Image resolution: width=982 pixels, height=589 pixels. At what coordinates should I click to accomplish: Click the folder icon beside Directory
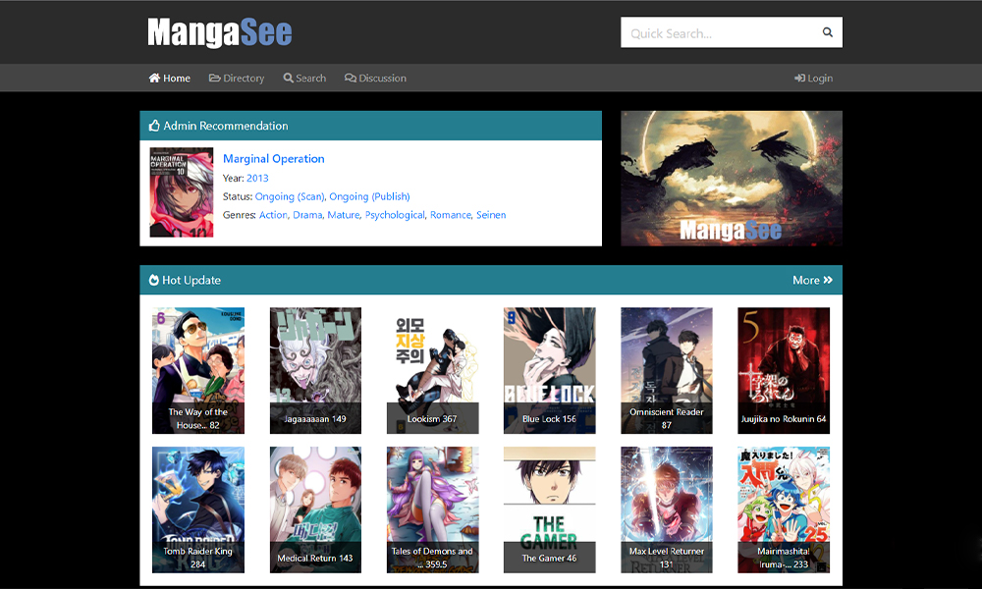click(215, 79)
